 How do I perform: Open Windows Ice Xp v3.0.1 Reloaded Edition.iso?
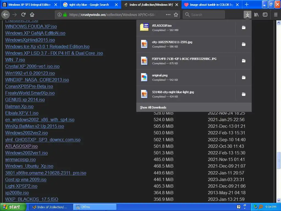pyautogui.click(x=47, y=47)
